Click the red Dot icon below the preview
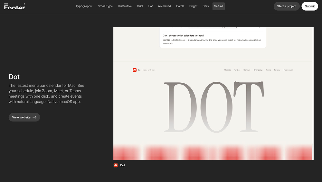This screenshot has width=322, height=182. point(116,165)
